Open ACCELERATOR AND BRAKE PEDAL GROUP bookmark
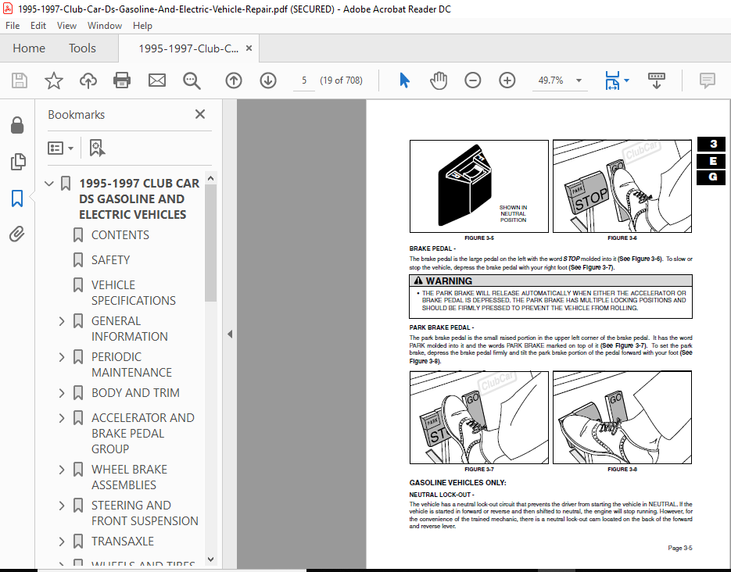Image resolution: width=731 pixels, height=572 pixels. pos(142,433)
